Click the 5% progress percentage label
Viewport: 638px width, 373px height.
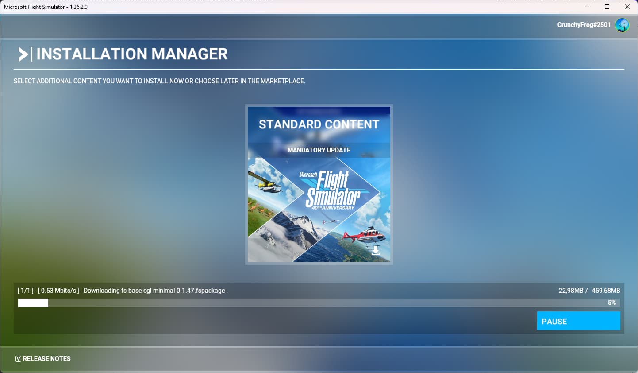pos(611,303)
